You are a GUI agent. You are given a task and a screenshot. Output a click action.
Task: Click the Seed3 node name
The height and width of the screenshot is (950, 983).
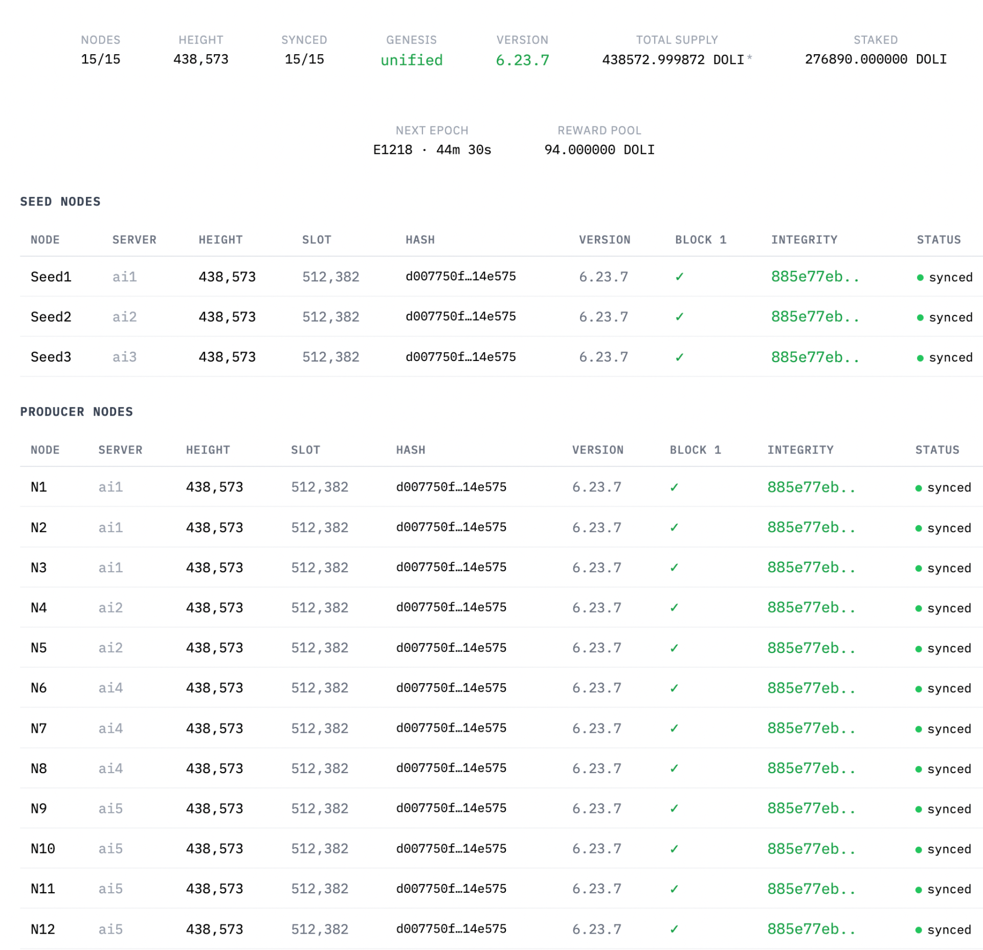pyautogui.click(x=51, y=357)
